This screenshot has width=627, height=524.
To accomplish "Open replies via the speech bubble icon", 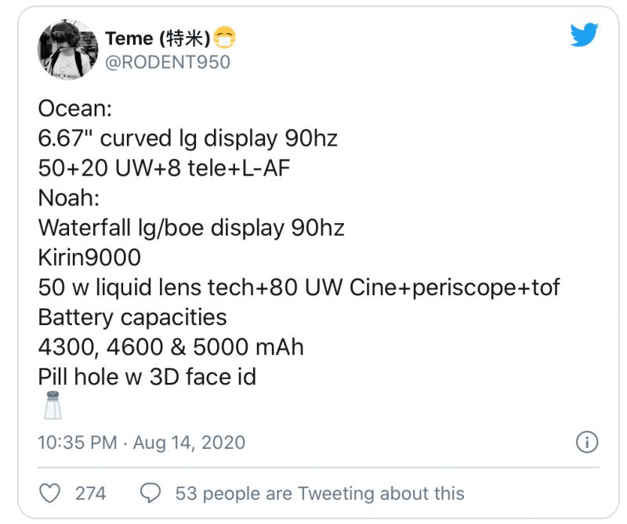I will (150, 493).
